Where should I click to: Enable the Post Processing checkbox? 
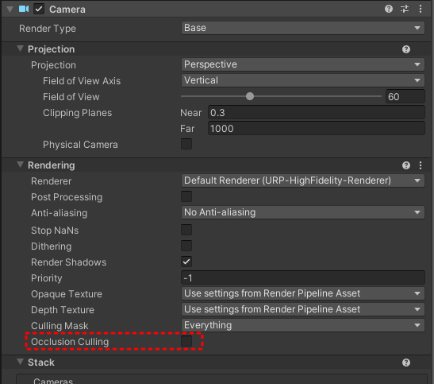(x=186, y=196)
